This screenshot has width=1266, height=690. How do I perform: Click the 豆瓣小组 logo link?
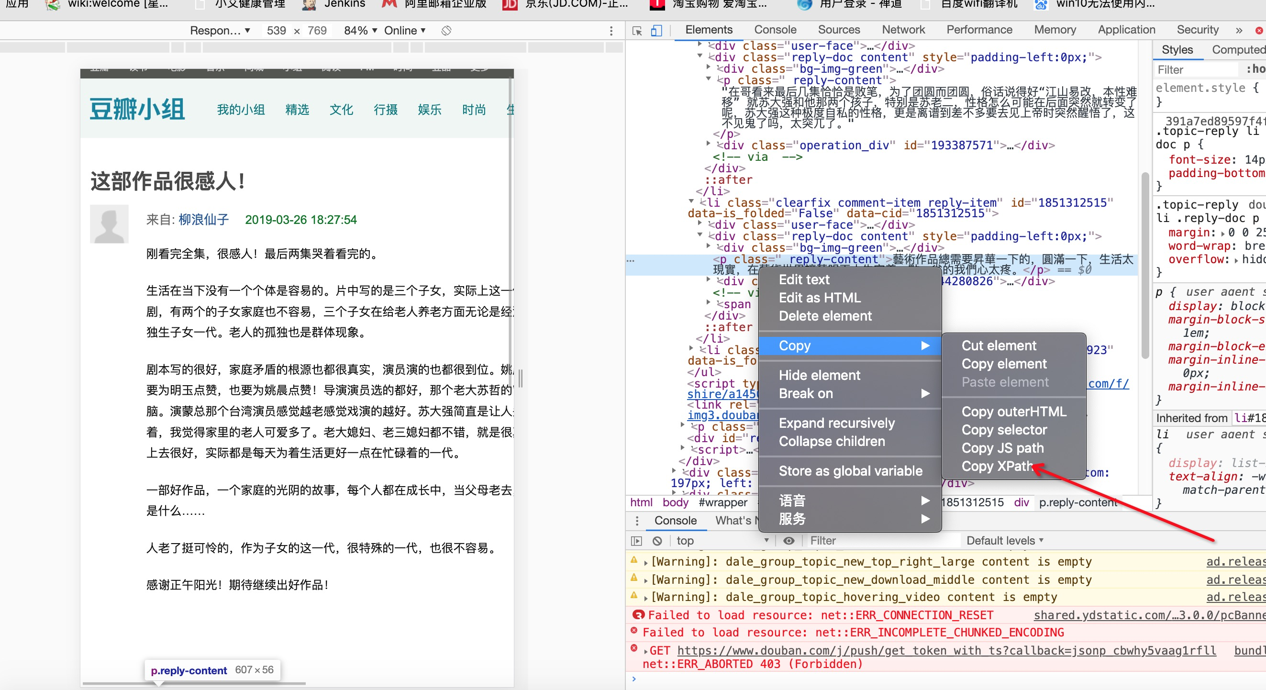point(137,109)
